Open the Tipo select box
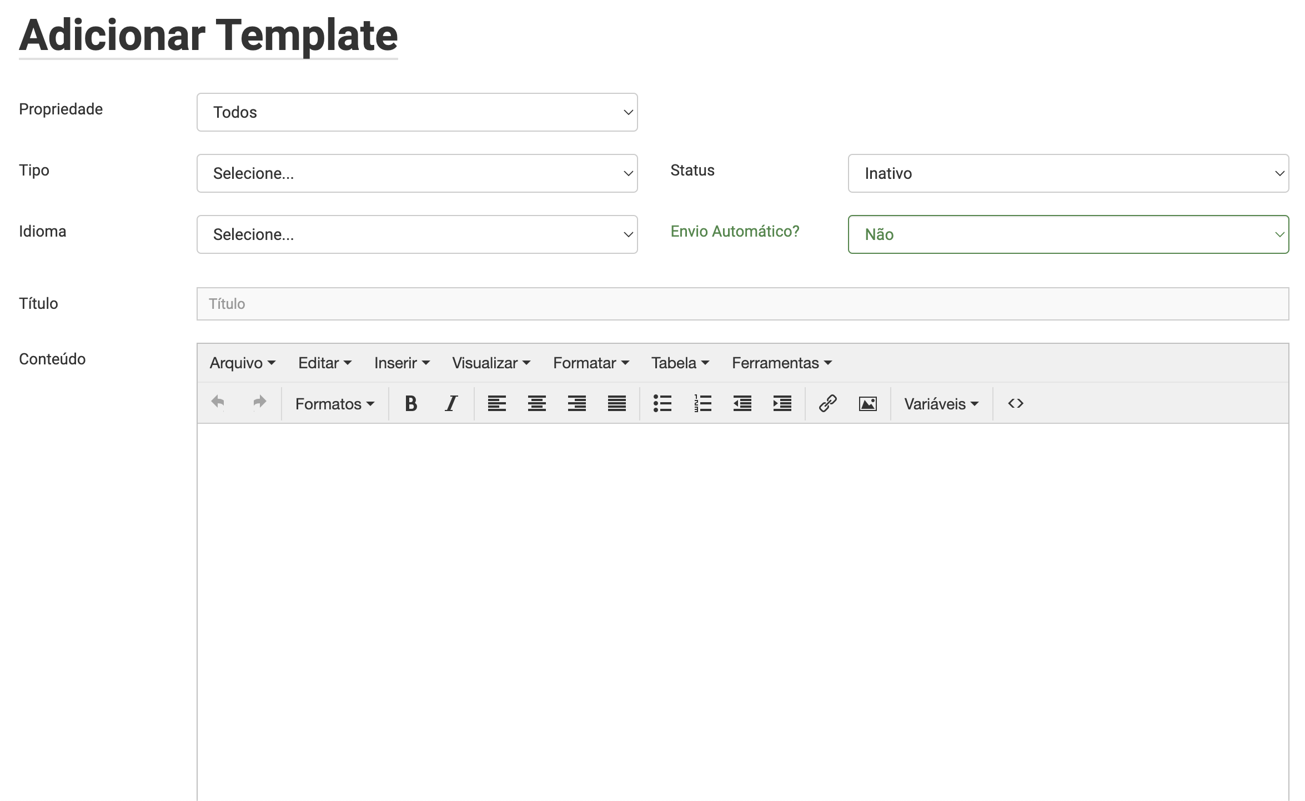This screenshot has width=1305, height=801. 417,173
